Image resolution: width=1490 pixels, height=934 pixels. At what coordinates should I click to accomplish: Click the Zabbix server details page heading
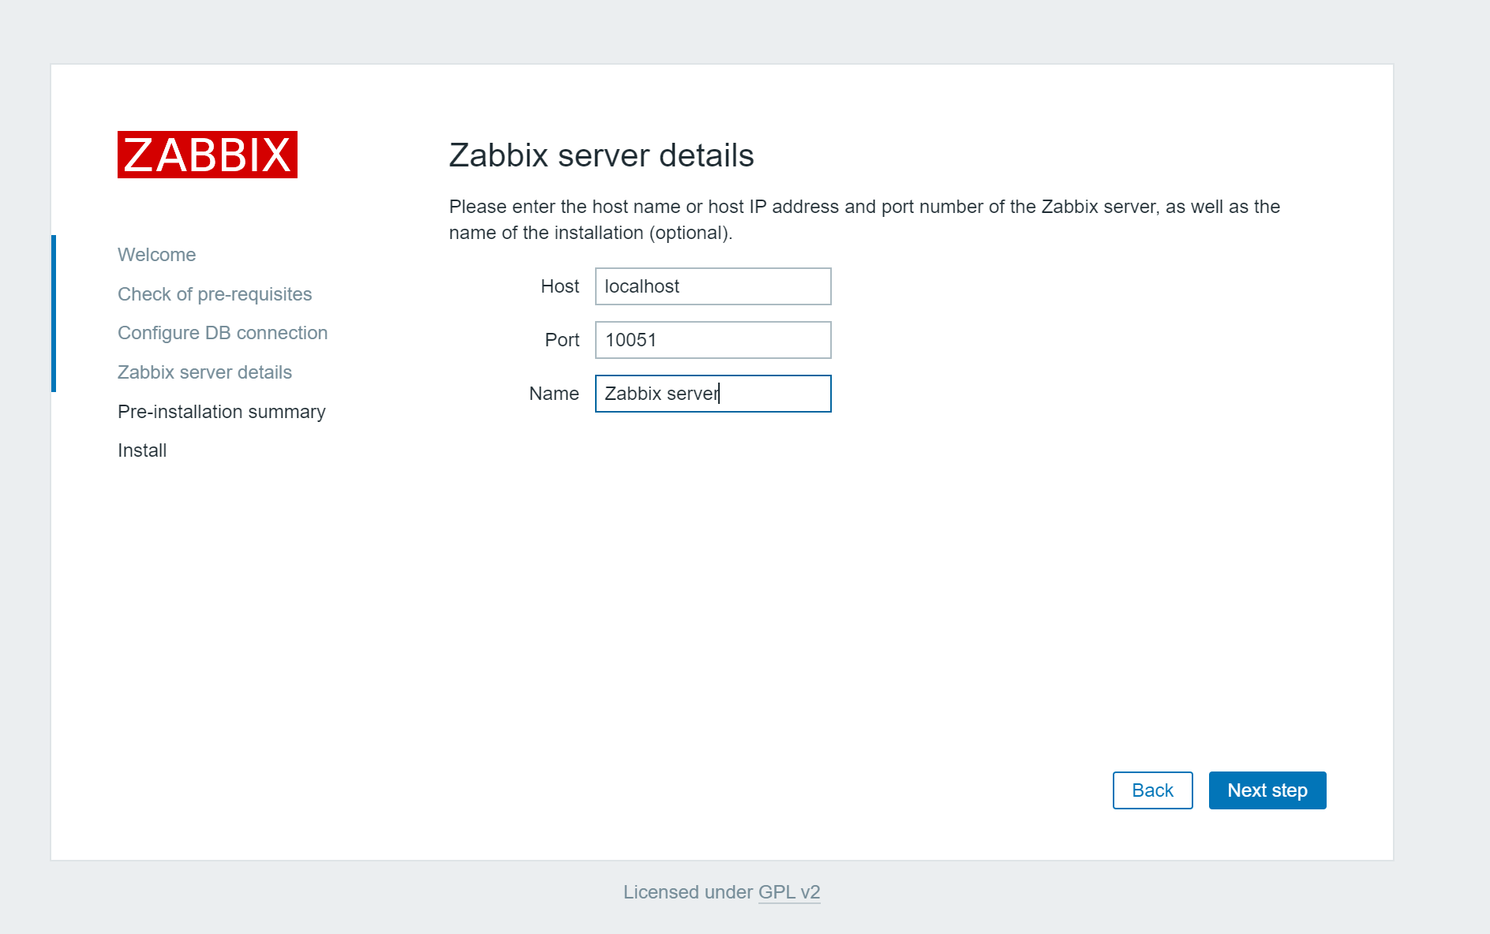pos(601,155)
